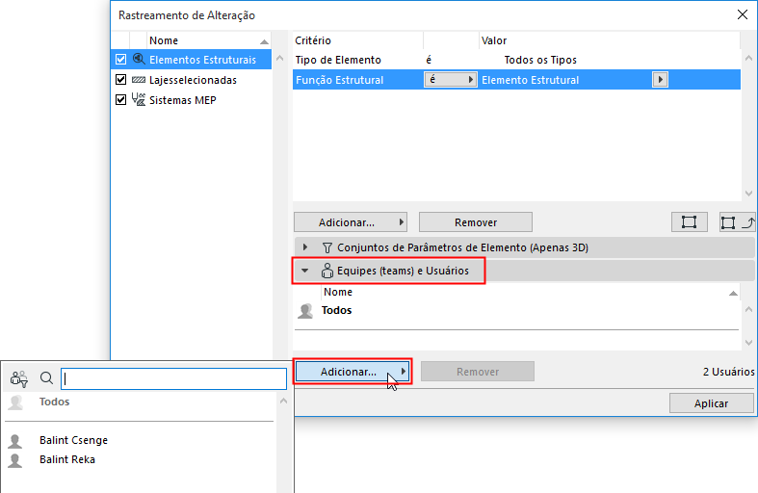Screen dimensions: 758x493
Task: Disable the Sistemas MEP checkbox
Action: point(120,100)
